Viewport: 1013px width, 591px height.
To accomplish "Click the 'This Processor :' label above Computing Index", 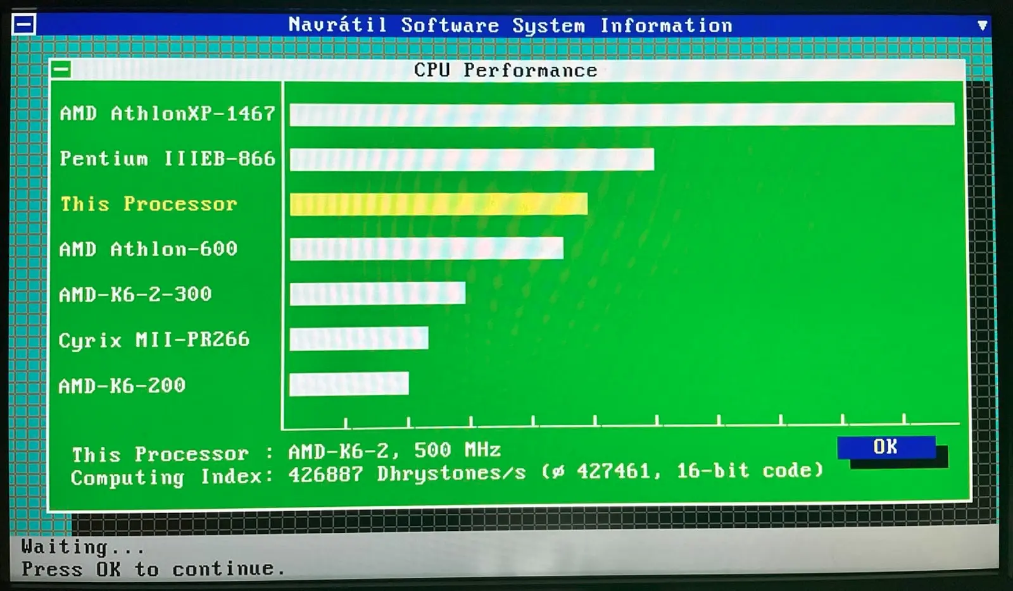I will tap(172, 454).
